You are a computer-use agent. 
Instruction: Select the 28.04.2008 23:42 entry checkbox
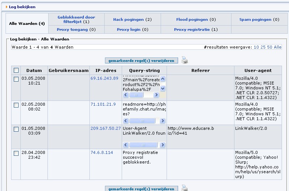(16, 153)
